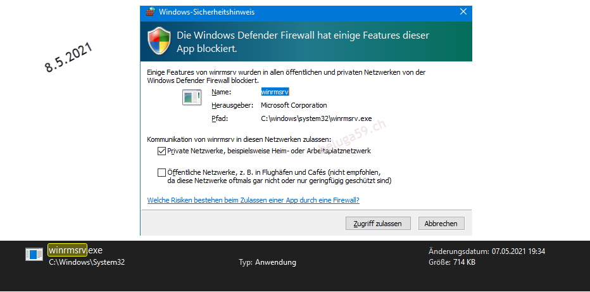
Task: Click the C:\Windows\System32 location under file name
Action: tap(87, 262)
